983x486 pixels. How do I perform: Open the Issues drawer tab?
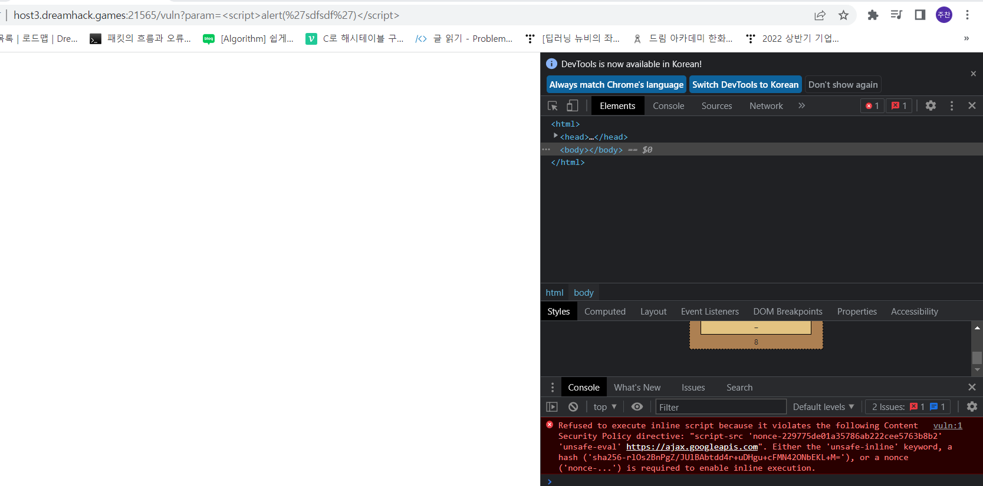[x=693, y=387]
